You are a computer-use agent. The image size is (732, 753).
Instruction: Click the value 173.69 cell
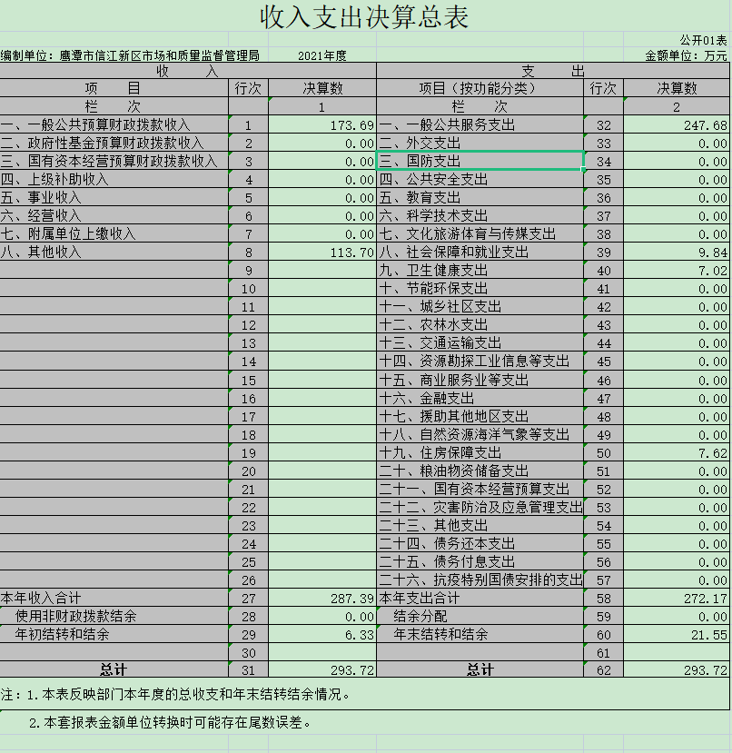click(321, 124)
